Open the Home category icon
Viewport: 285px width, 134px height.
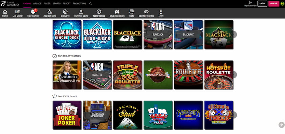pyautogui.click(x=5, y=13)
